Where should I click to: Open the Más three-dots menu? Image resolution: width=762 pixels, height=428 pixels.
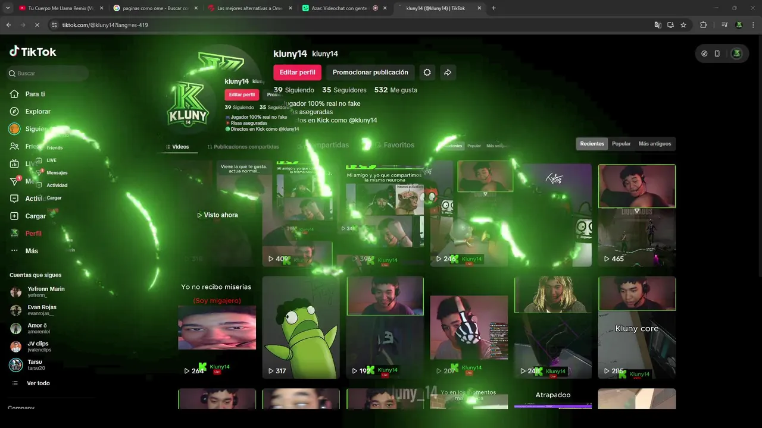[14, 251]
